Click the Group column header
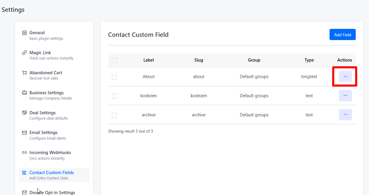This screenshot has height=195, width=369. pos(254,60)
